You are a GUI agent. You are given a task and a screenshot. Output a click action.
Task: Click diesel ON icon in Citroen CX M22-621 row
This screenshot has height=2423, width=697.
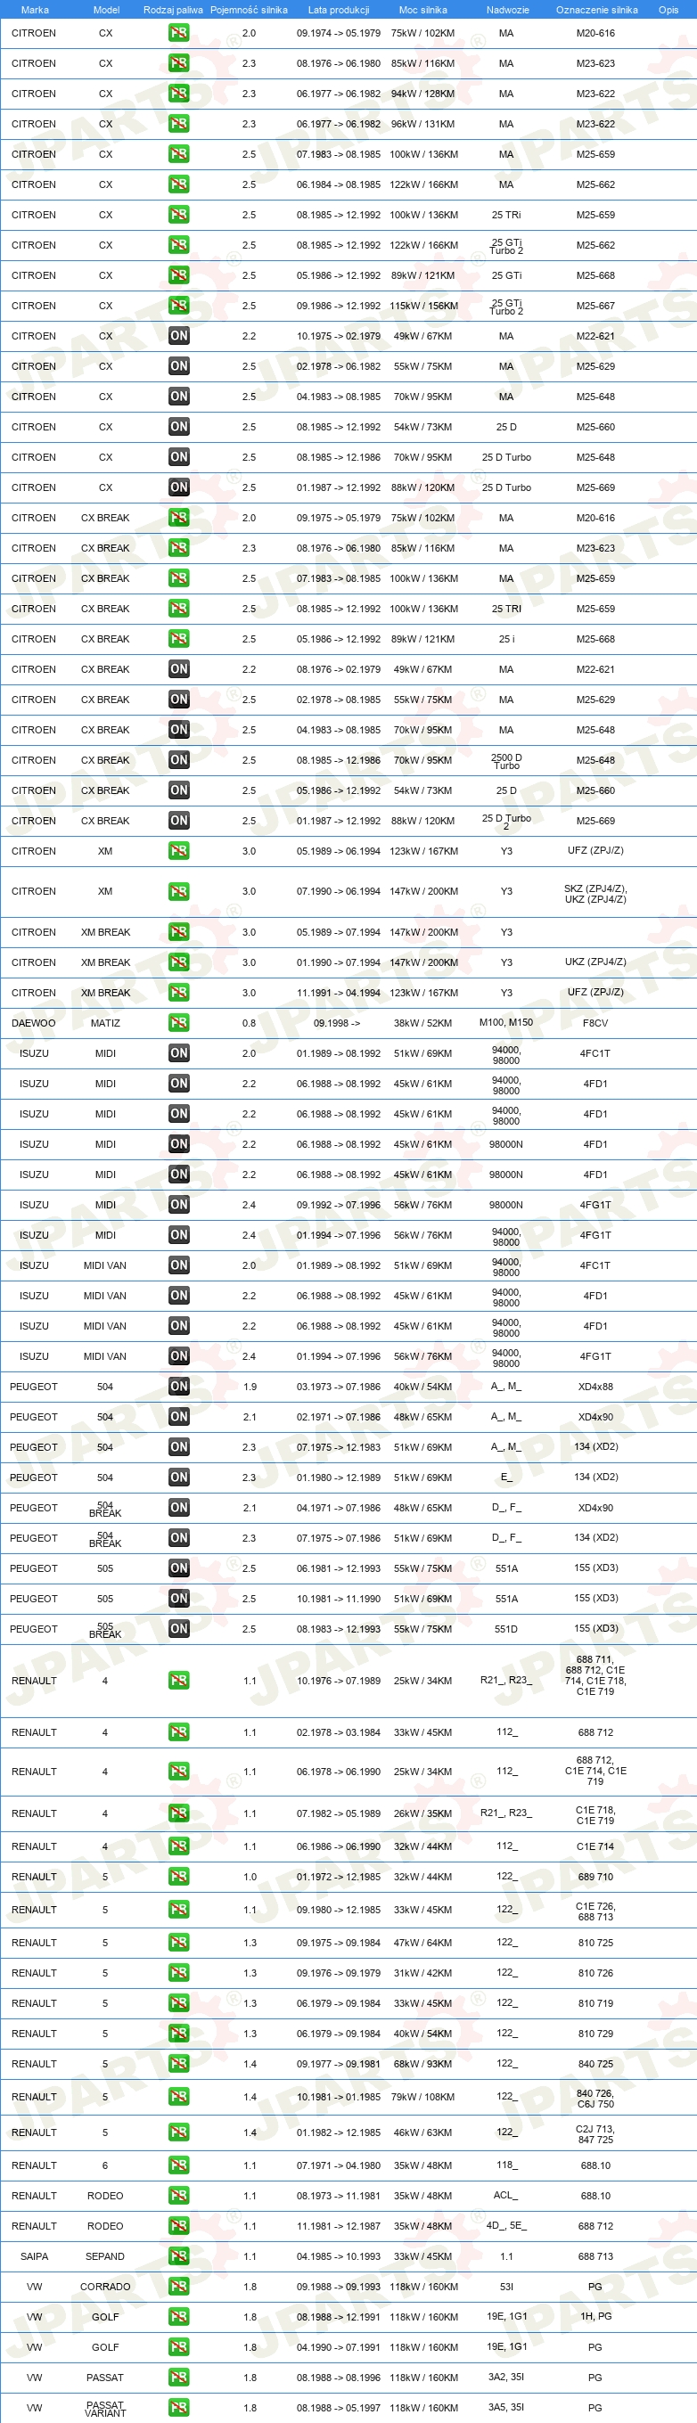coord(179,336)
